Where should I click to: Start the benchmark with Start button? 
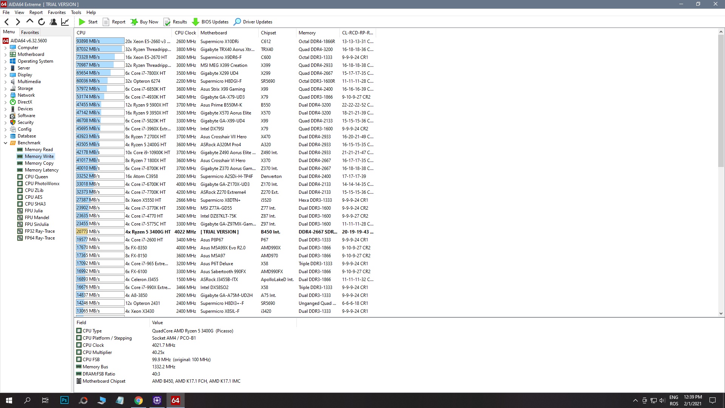[x=88, y=22]
